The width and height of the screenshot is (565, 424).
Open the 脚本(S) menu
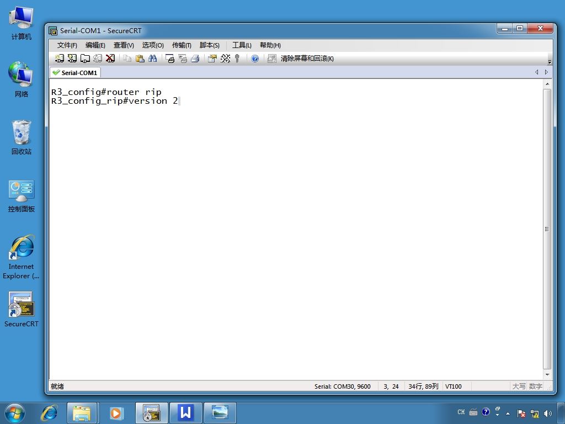coord(209,45)
